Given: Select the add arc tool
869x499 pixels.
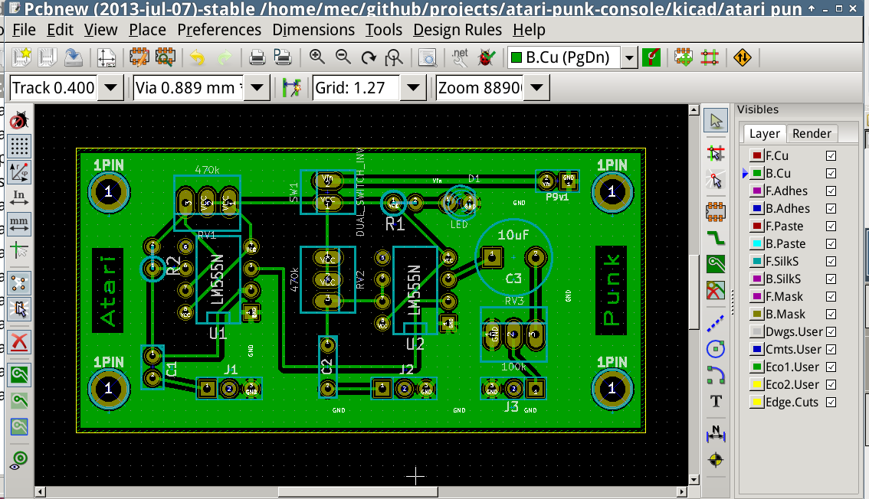Looking at the screenshot, I should pos(716,374).
